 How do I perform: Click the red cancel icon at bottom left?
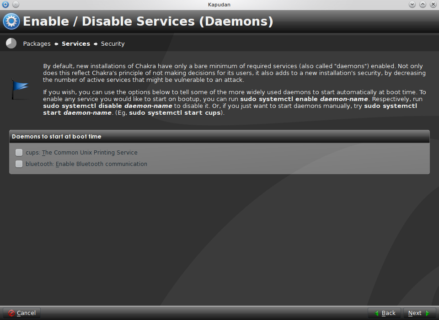point(11,313)
